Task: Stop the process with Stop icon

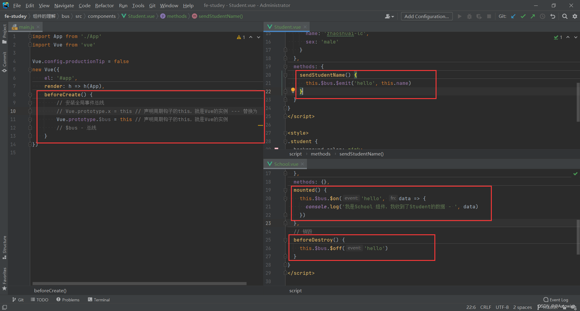Action: [489, 16]
